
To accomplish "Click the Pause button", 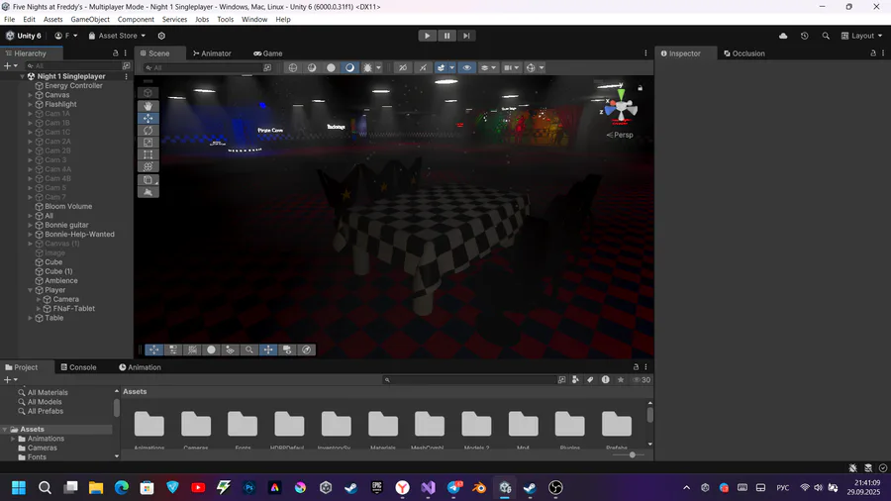I will tap(446, 36).
